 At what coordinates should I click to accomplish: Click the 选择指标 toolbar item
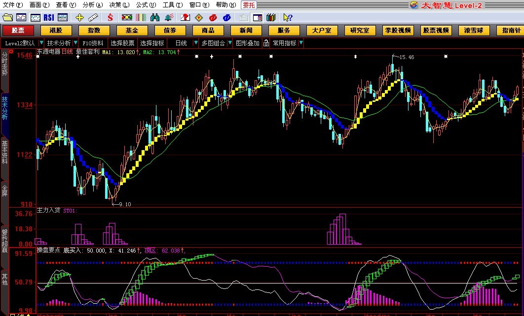[152, 43]
